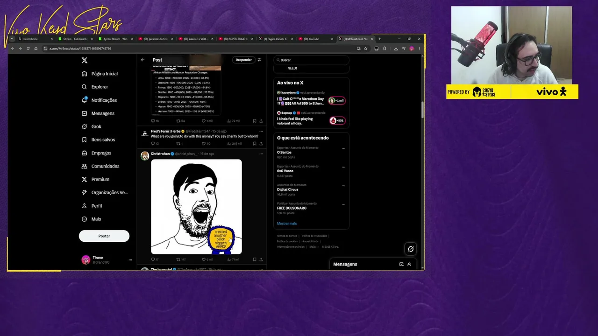Image resolution: width=598 pixels, height=336 pixels.
Task: Open Página Inicial in the sidebar
Action: coord(100,74)
